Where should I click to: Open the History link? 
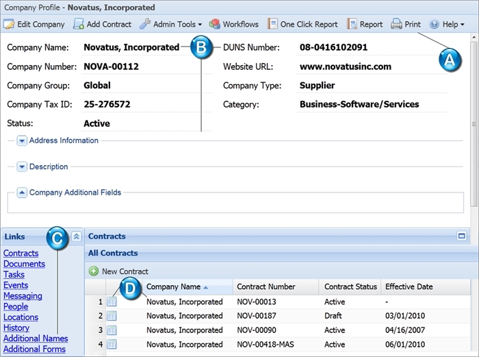pyautogui.click(x=16, y=328)
